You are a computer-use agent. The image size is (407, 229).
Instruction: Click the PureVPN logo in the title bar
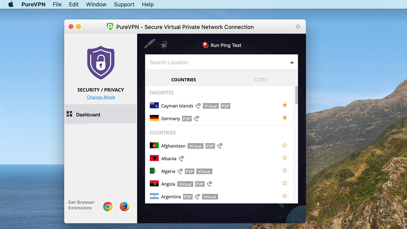(110, 27)
